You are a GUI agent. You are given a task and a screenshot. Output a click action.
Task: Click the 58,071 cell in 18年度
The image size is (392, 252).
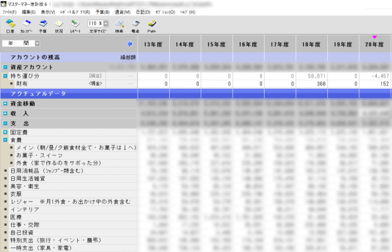pos(312,76)
